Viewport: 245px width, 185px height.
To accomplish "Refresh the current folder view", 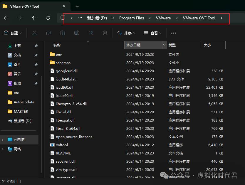I will (x=48, y=18).
